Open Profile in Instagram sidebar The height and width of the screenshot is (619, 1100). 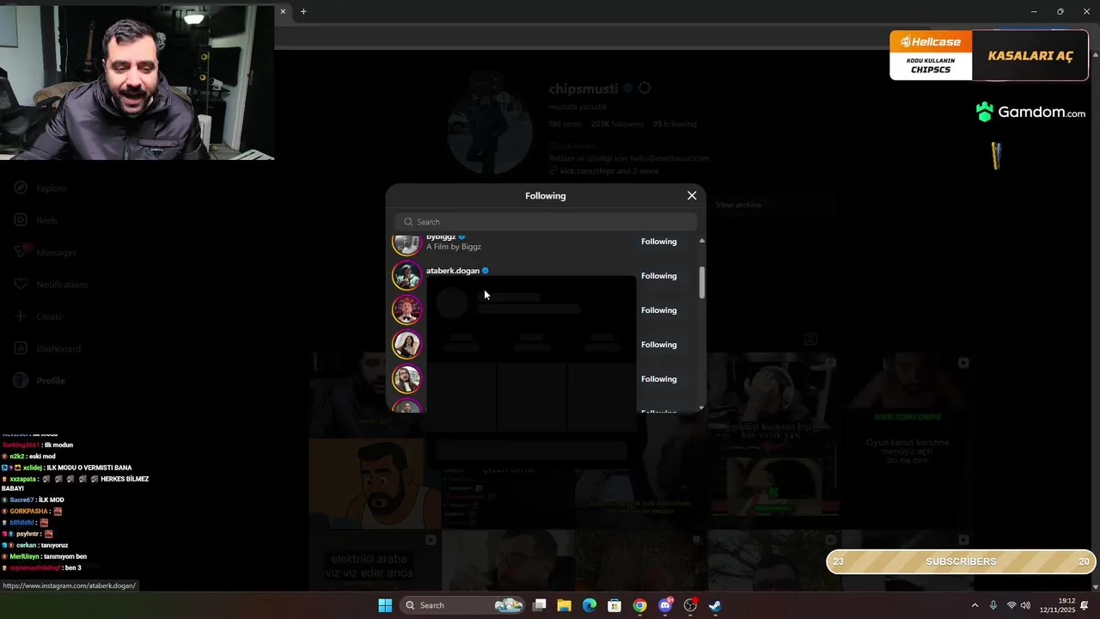tap(39, 381)
